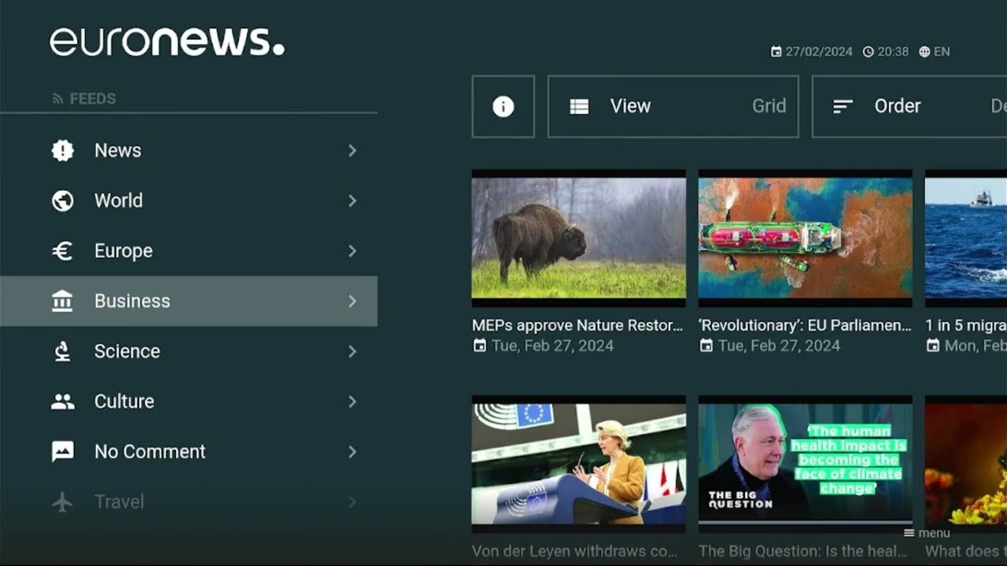Click the Culture people icon
The width and height of the screenshot is (1007, 566).
point(62,402)
